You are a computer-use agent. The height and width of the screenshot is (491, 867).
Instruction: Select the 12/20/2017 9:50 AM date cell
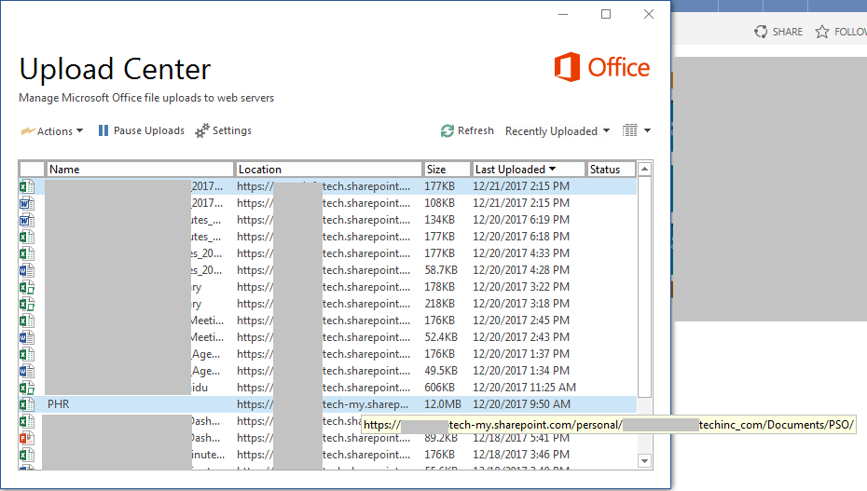click(521, 404)
